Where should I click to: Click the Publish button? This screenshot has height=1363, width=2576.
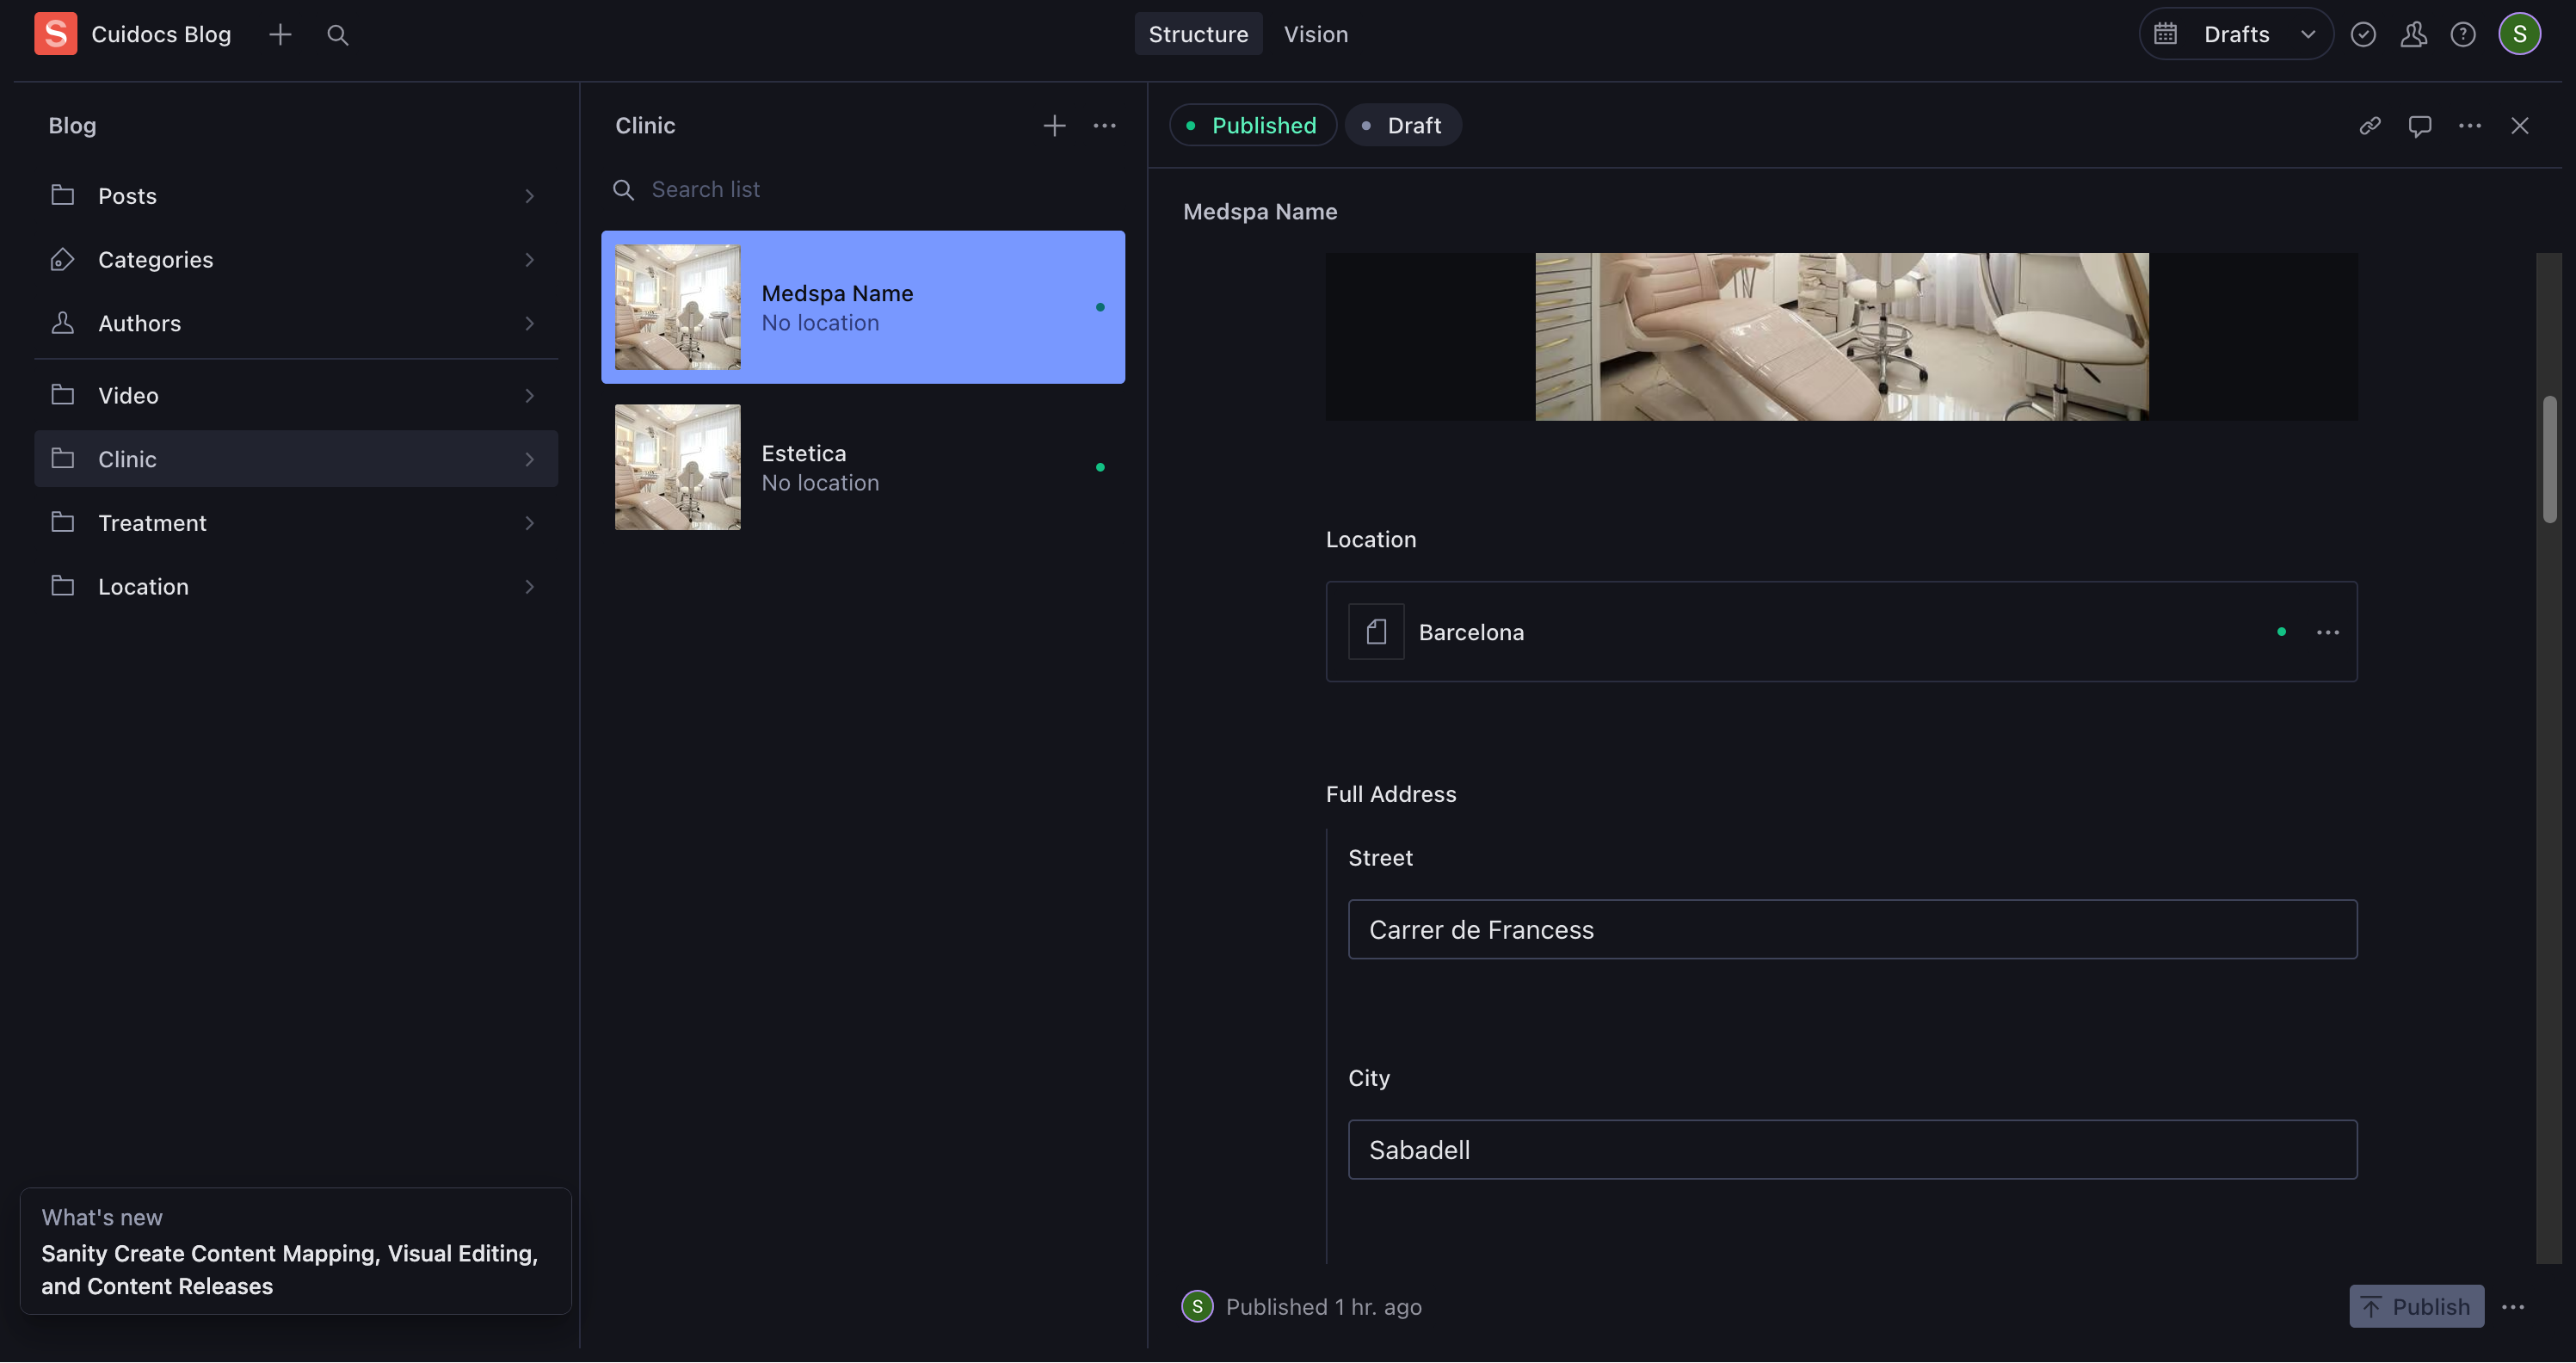[2416, 1306]
